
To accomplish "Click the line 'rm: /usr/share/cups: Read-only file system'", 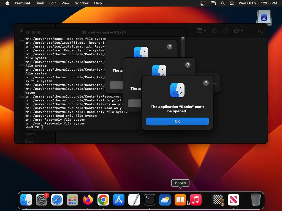I will point(66,39).
